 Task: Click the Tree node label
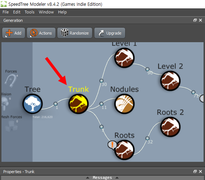33,89
